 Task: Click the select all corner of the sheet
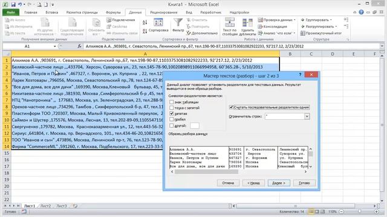(x=7, y=54)
